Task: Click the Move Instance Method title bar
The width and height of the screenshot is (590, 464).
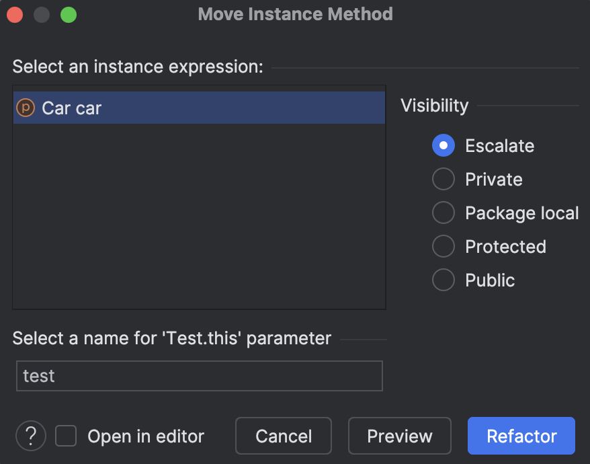Action: [295, 14]
